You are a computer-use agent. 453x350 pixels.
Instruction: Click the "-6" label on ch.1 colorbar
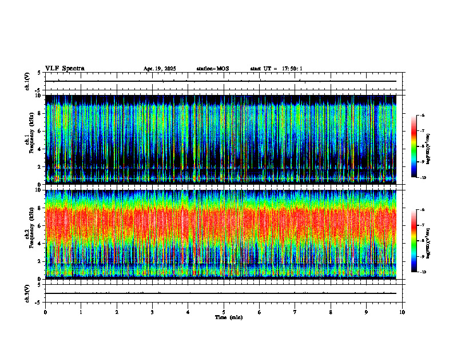coord(422,115)
